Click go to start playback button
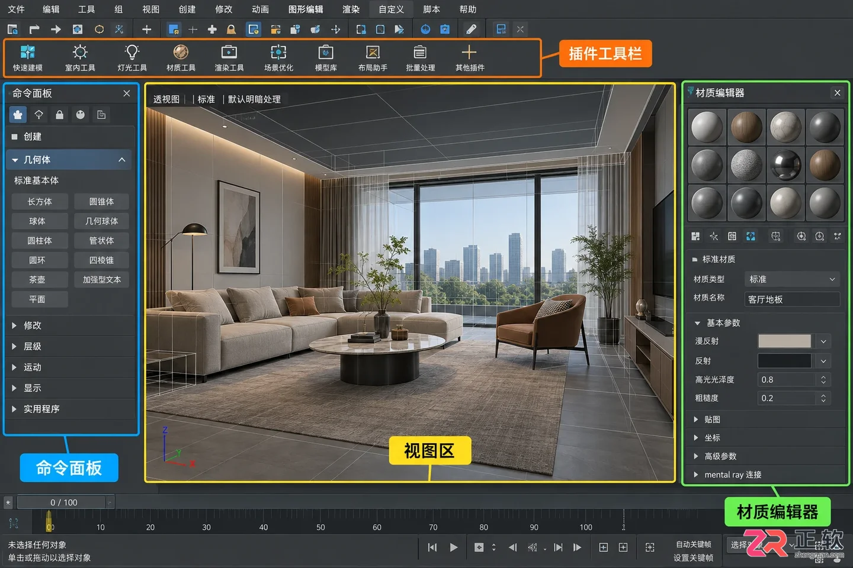The image size is (853, 568). point(432,547)
